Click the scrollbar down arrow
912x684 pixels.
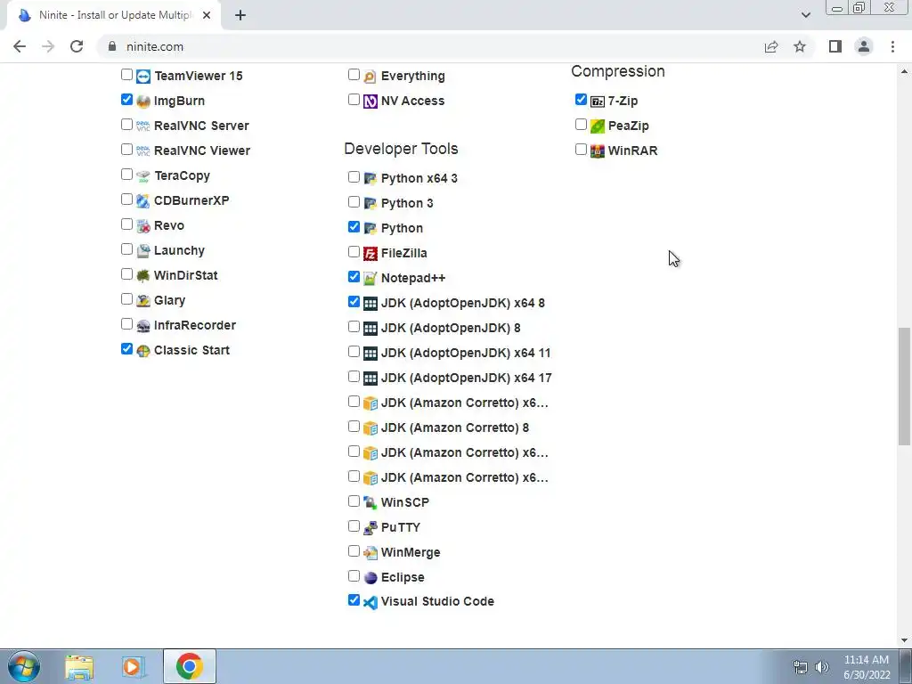coord(904,640)
